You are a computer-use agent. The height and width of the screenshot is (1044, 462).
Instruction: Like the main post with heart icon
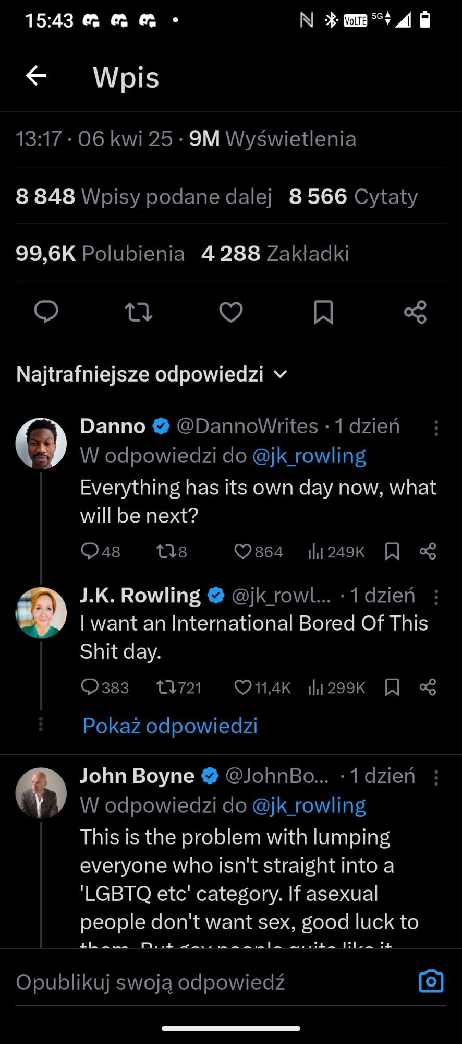click(x=230, y=312)
